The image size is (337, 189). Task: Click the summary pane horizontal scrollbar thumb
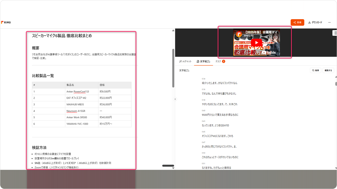[x=168, y=166]
